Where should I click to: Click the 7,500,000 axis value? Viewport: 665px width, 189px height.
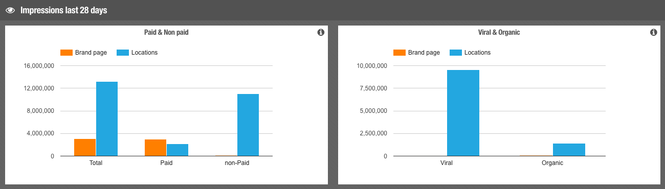pyautogui.click(x=373, y=88)
